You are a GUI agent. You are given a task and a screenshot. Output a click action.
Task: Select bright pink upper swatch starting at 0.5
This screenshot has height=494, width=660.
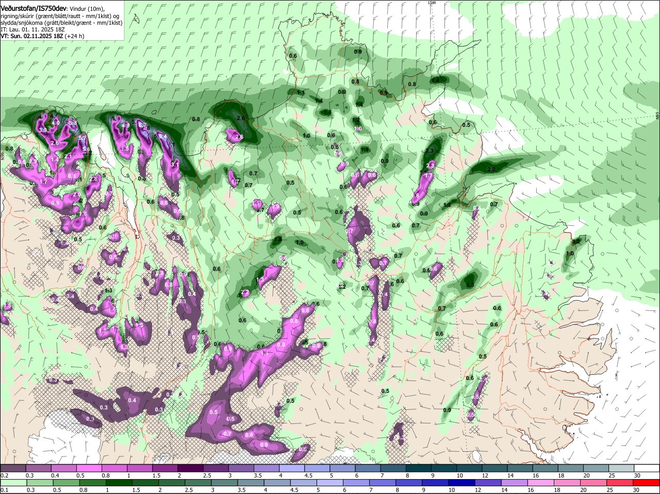(x=89, y=468)
